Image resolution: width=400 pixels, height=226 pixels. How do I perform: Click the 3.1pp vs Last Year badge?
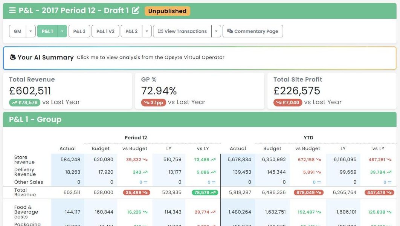pyautogui.click(x=154, y=102)
